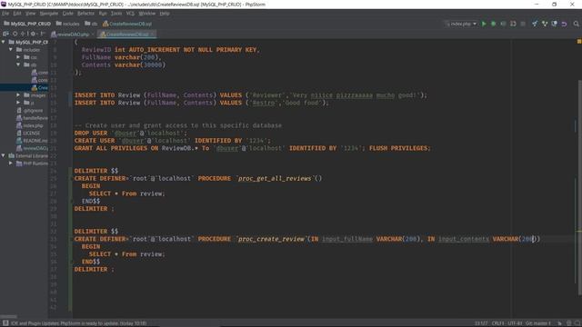Screen dimensions: 582x327
Task: Click the lock icon in status bar
Action: click(x=559, y=323)
